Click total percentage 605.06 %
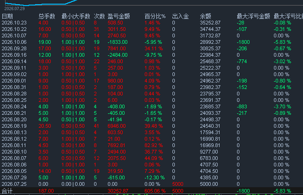This screenshot has width=303, height=195. point(155,191)
